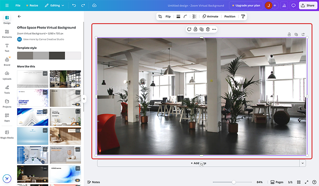Add collaborator with plus icon
The width and height of the screenshot is (319, 186).
[275, 5]
